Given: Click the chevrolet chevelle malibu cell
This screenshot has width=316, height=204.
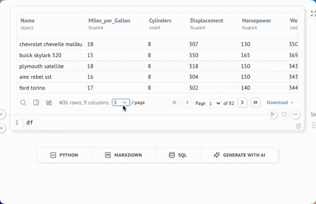Looking at the screenshot, I should (51, 44).
